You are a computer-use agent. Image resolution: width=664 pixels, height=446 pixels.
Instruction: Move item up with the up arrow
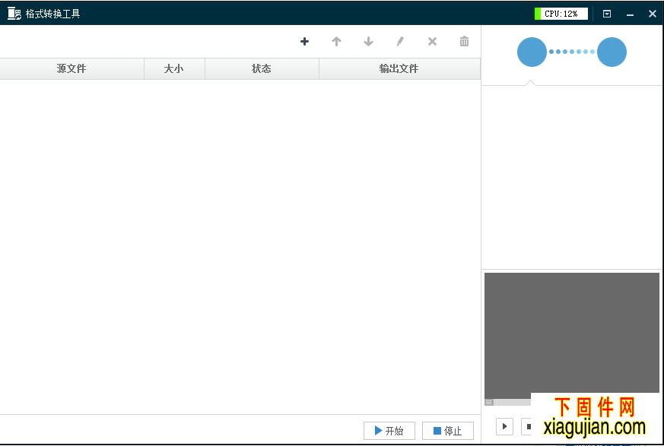point(336,42)
